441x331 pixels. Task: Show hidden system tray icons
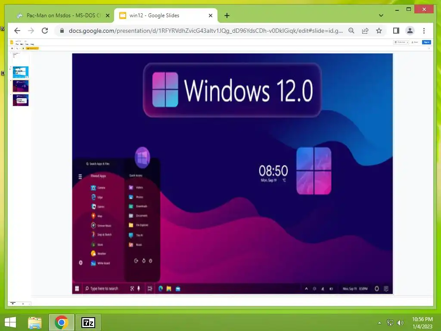tap(379, 323)
